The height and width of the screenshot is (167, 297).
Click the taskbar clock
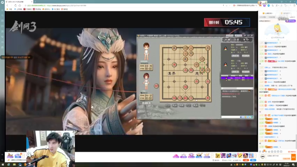[x=287, y=165]
